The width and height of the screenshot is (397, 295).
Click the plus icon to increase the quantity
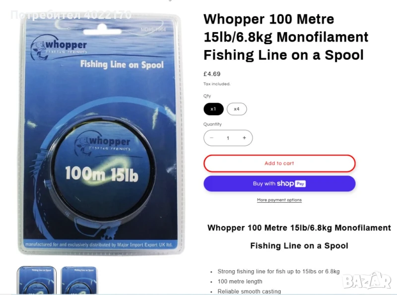pyautogui.click(x=244, y=138)
